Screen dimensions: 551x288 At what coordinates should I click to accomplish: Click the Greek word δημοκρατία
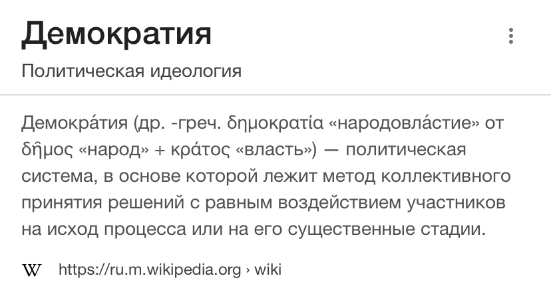[275, 123]
